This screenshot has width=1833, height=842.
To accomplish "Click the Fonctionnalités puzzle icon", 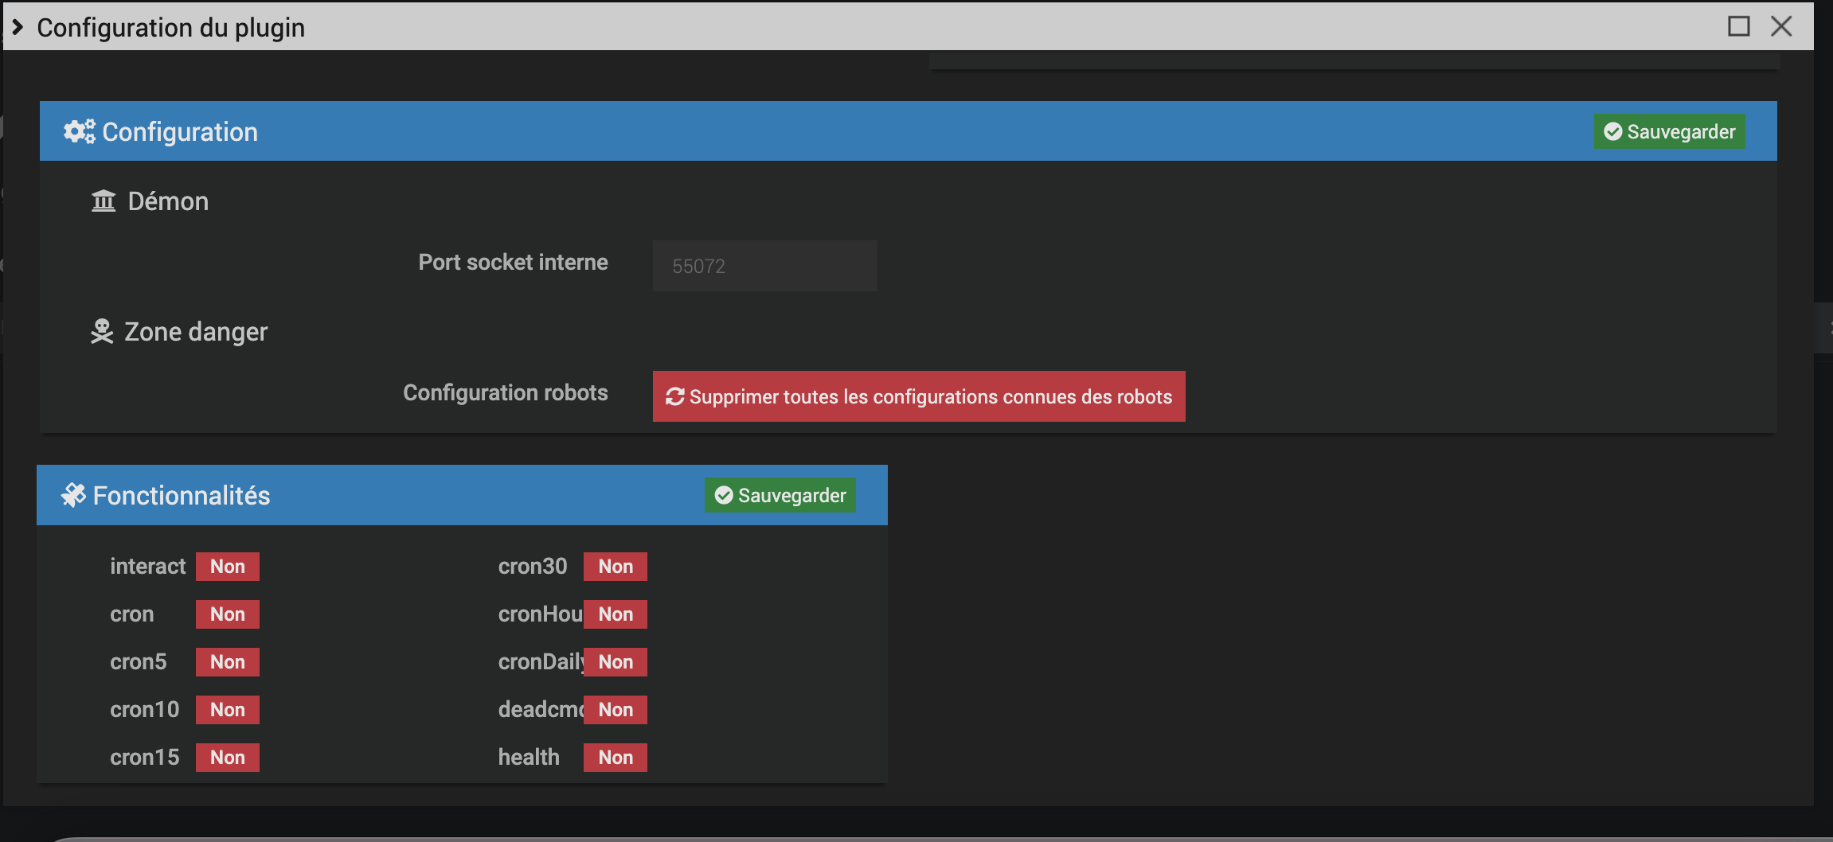I will click(x=73, y=495).
